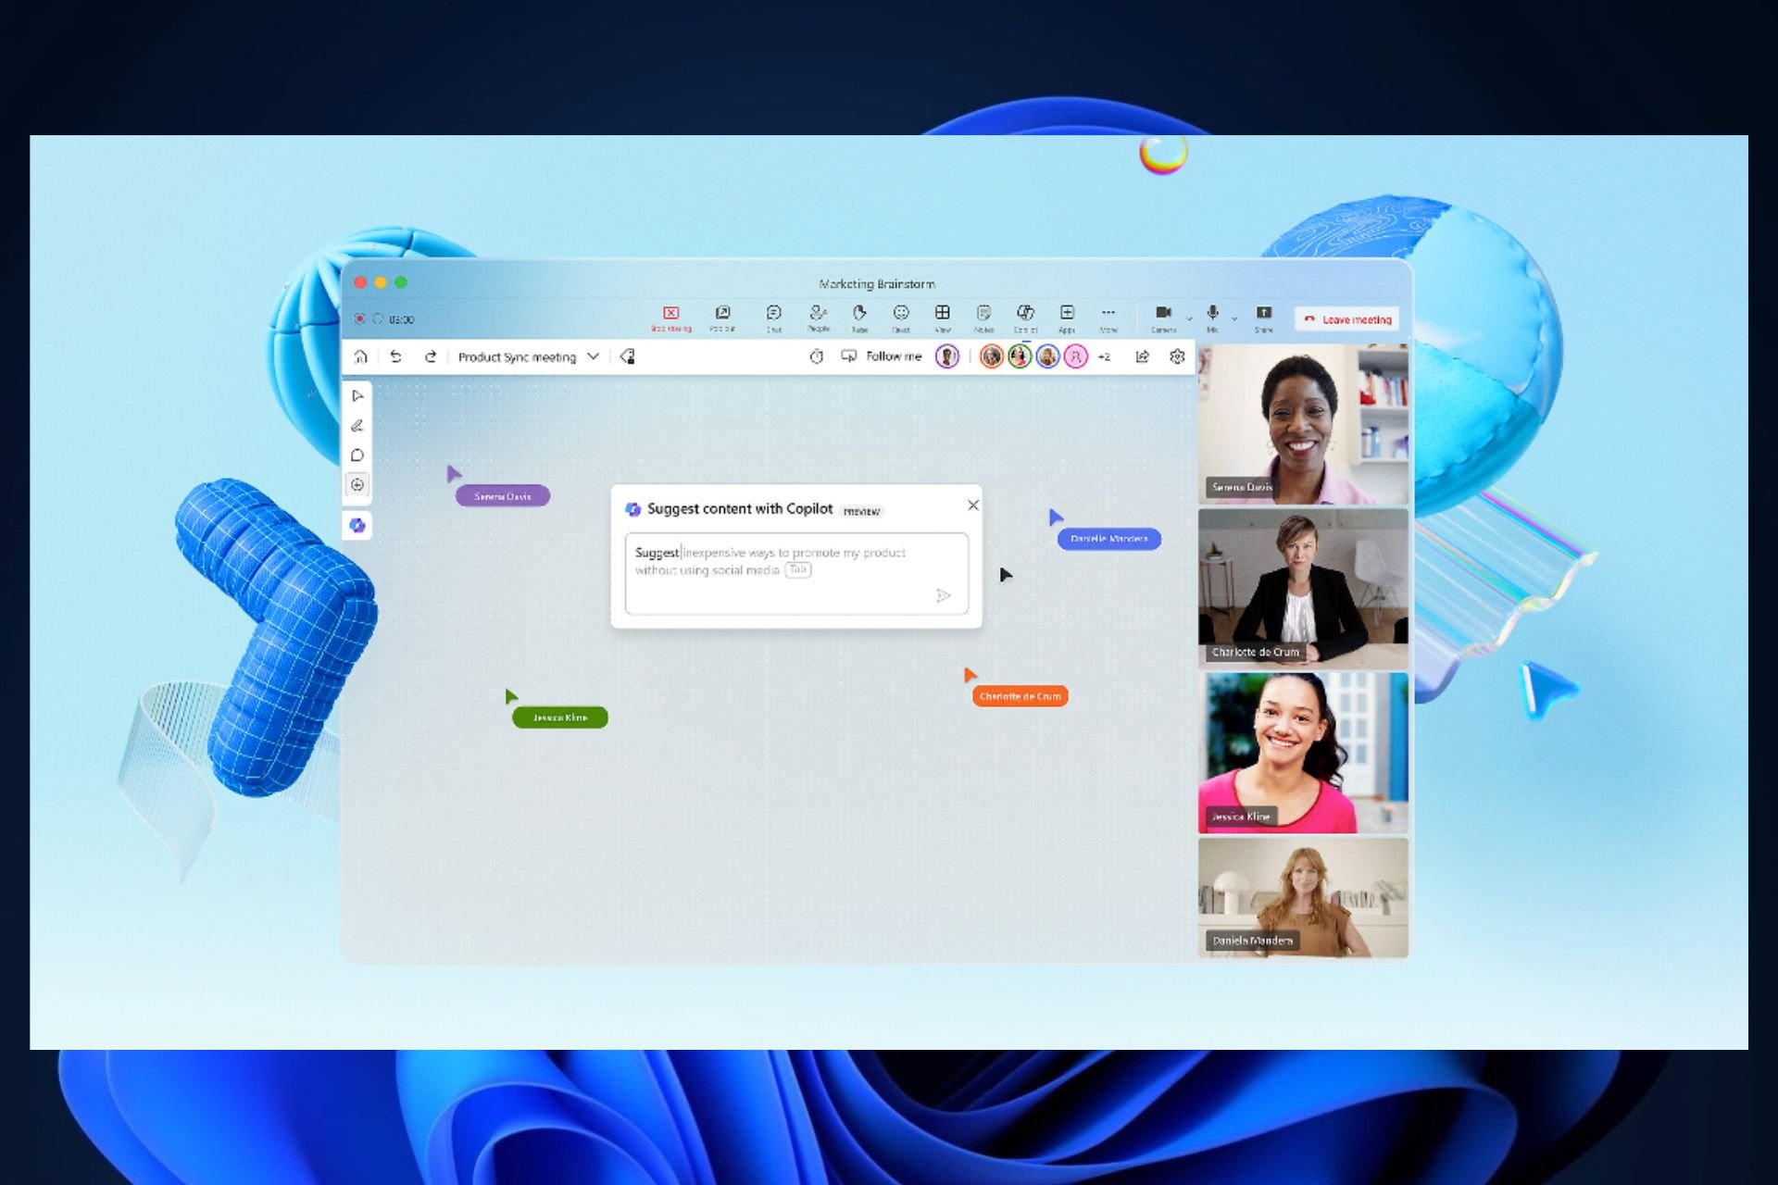Select the pointer tool in whiteboard sidebar
Viewport: 1778px width, 1185px height.
(x=357, y=396)
